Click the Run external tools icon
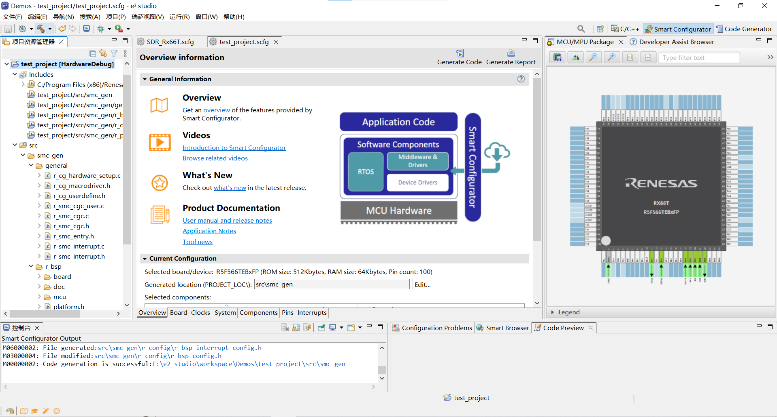 (119, 29)
